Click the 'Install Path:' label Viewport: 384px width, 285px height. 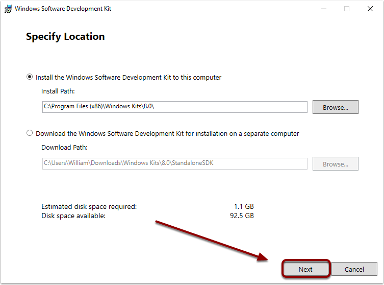tap(58, 91)
